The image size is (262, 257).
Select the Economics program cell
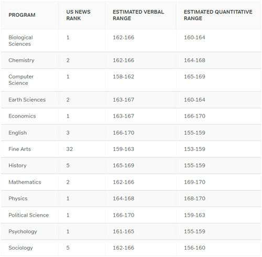coord(22,116)
